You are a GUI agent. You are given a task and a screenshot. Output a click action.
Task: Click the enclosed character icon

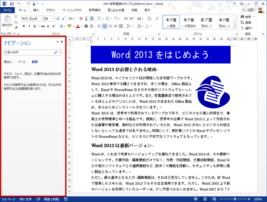point(91,26)
